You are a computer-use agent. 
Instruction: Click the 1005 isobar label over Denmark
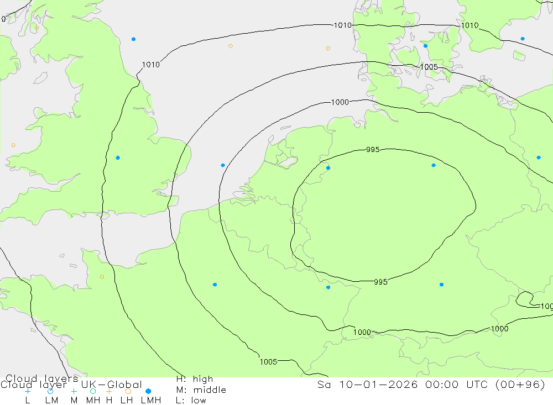coord(429,67)
